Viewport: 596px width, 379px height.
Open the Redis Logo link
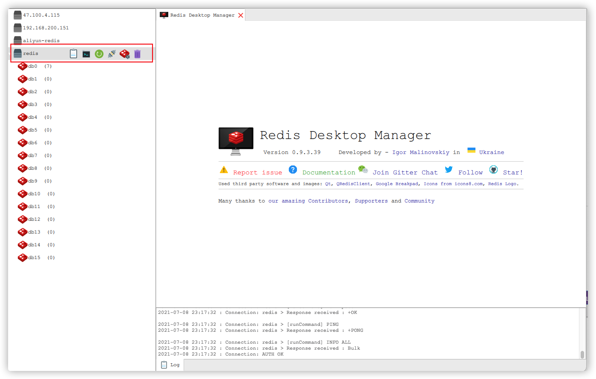click(502, 184)
